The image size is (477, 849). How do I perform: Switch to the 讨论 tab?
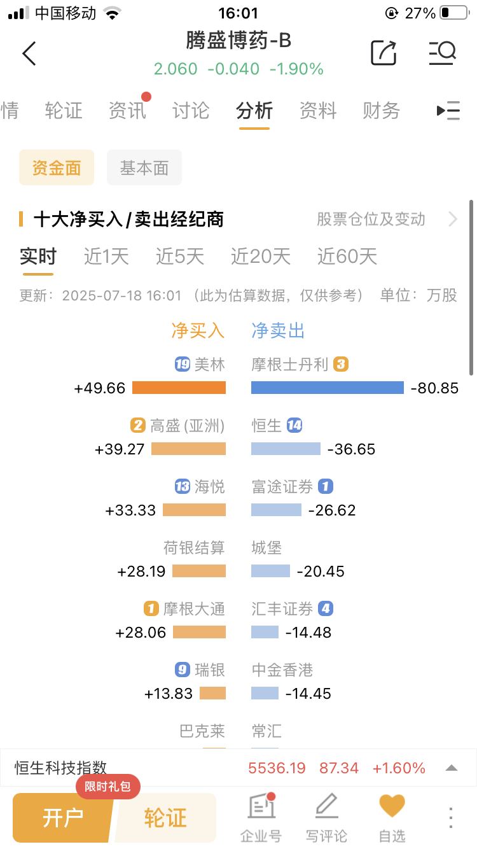click(191, 111)
